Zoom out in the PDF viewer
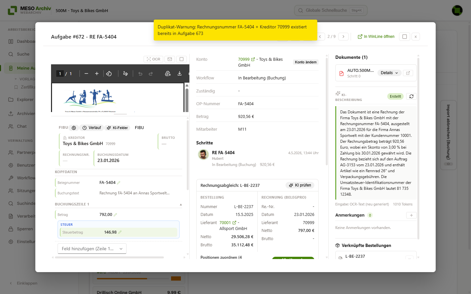This screenshot has width=471, height=294. tap(86, 74)
